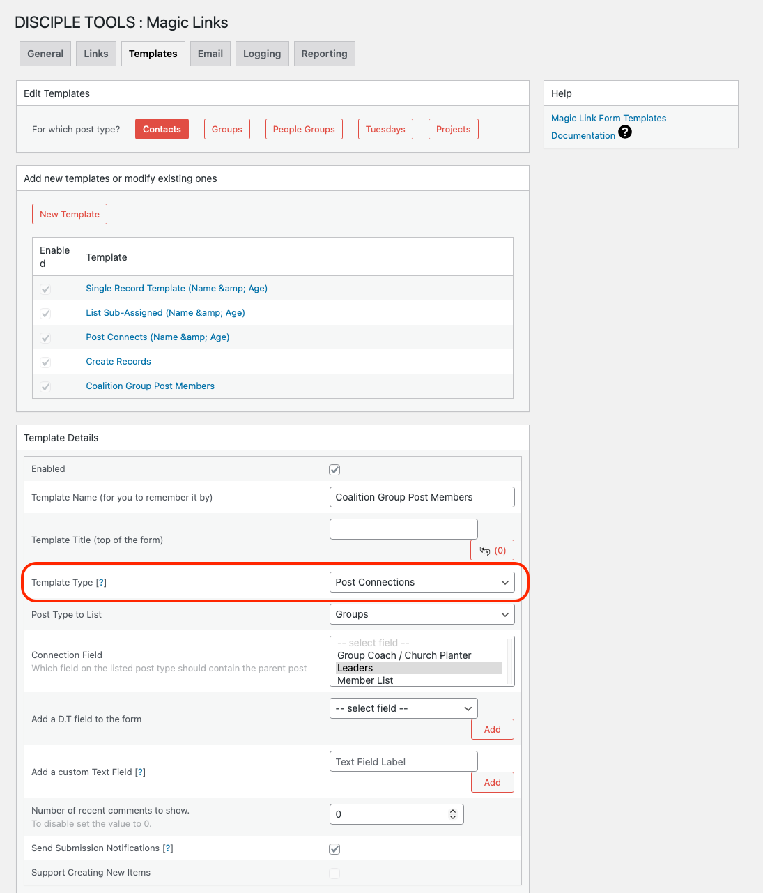Open the Template Type dropdown

[x=422, y=582]
